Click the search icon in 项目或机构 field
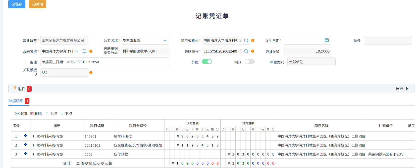 tap(246, 40)
